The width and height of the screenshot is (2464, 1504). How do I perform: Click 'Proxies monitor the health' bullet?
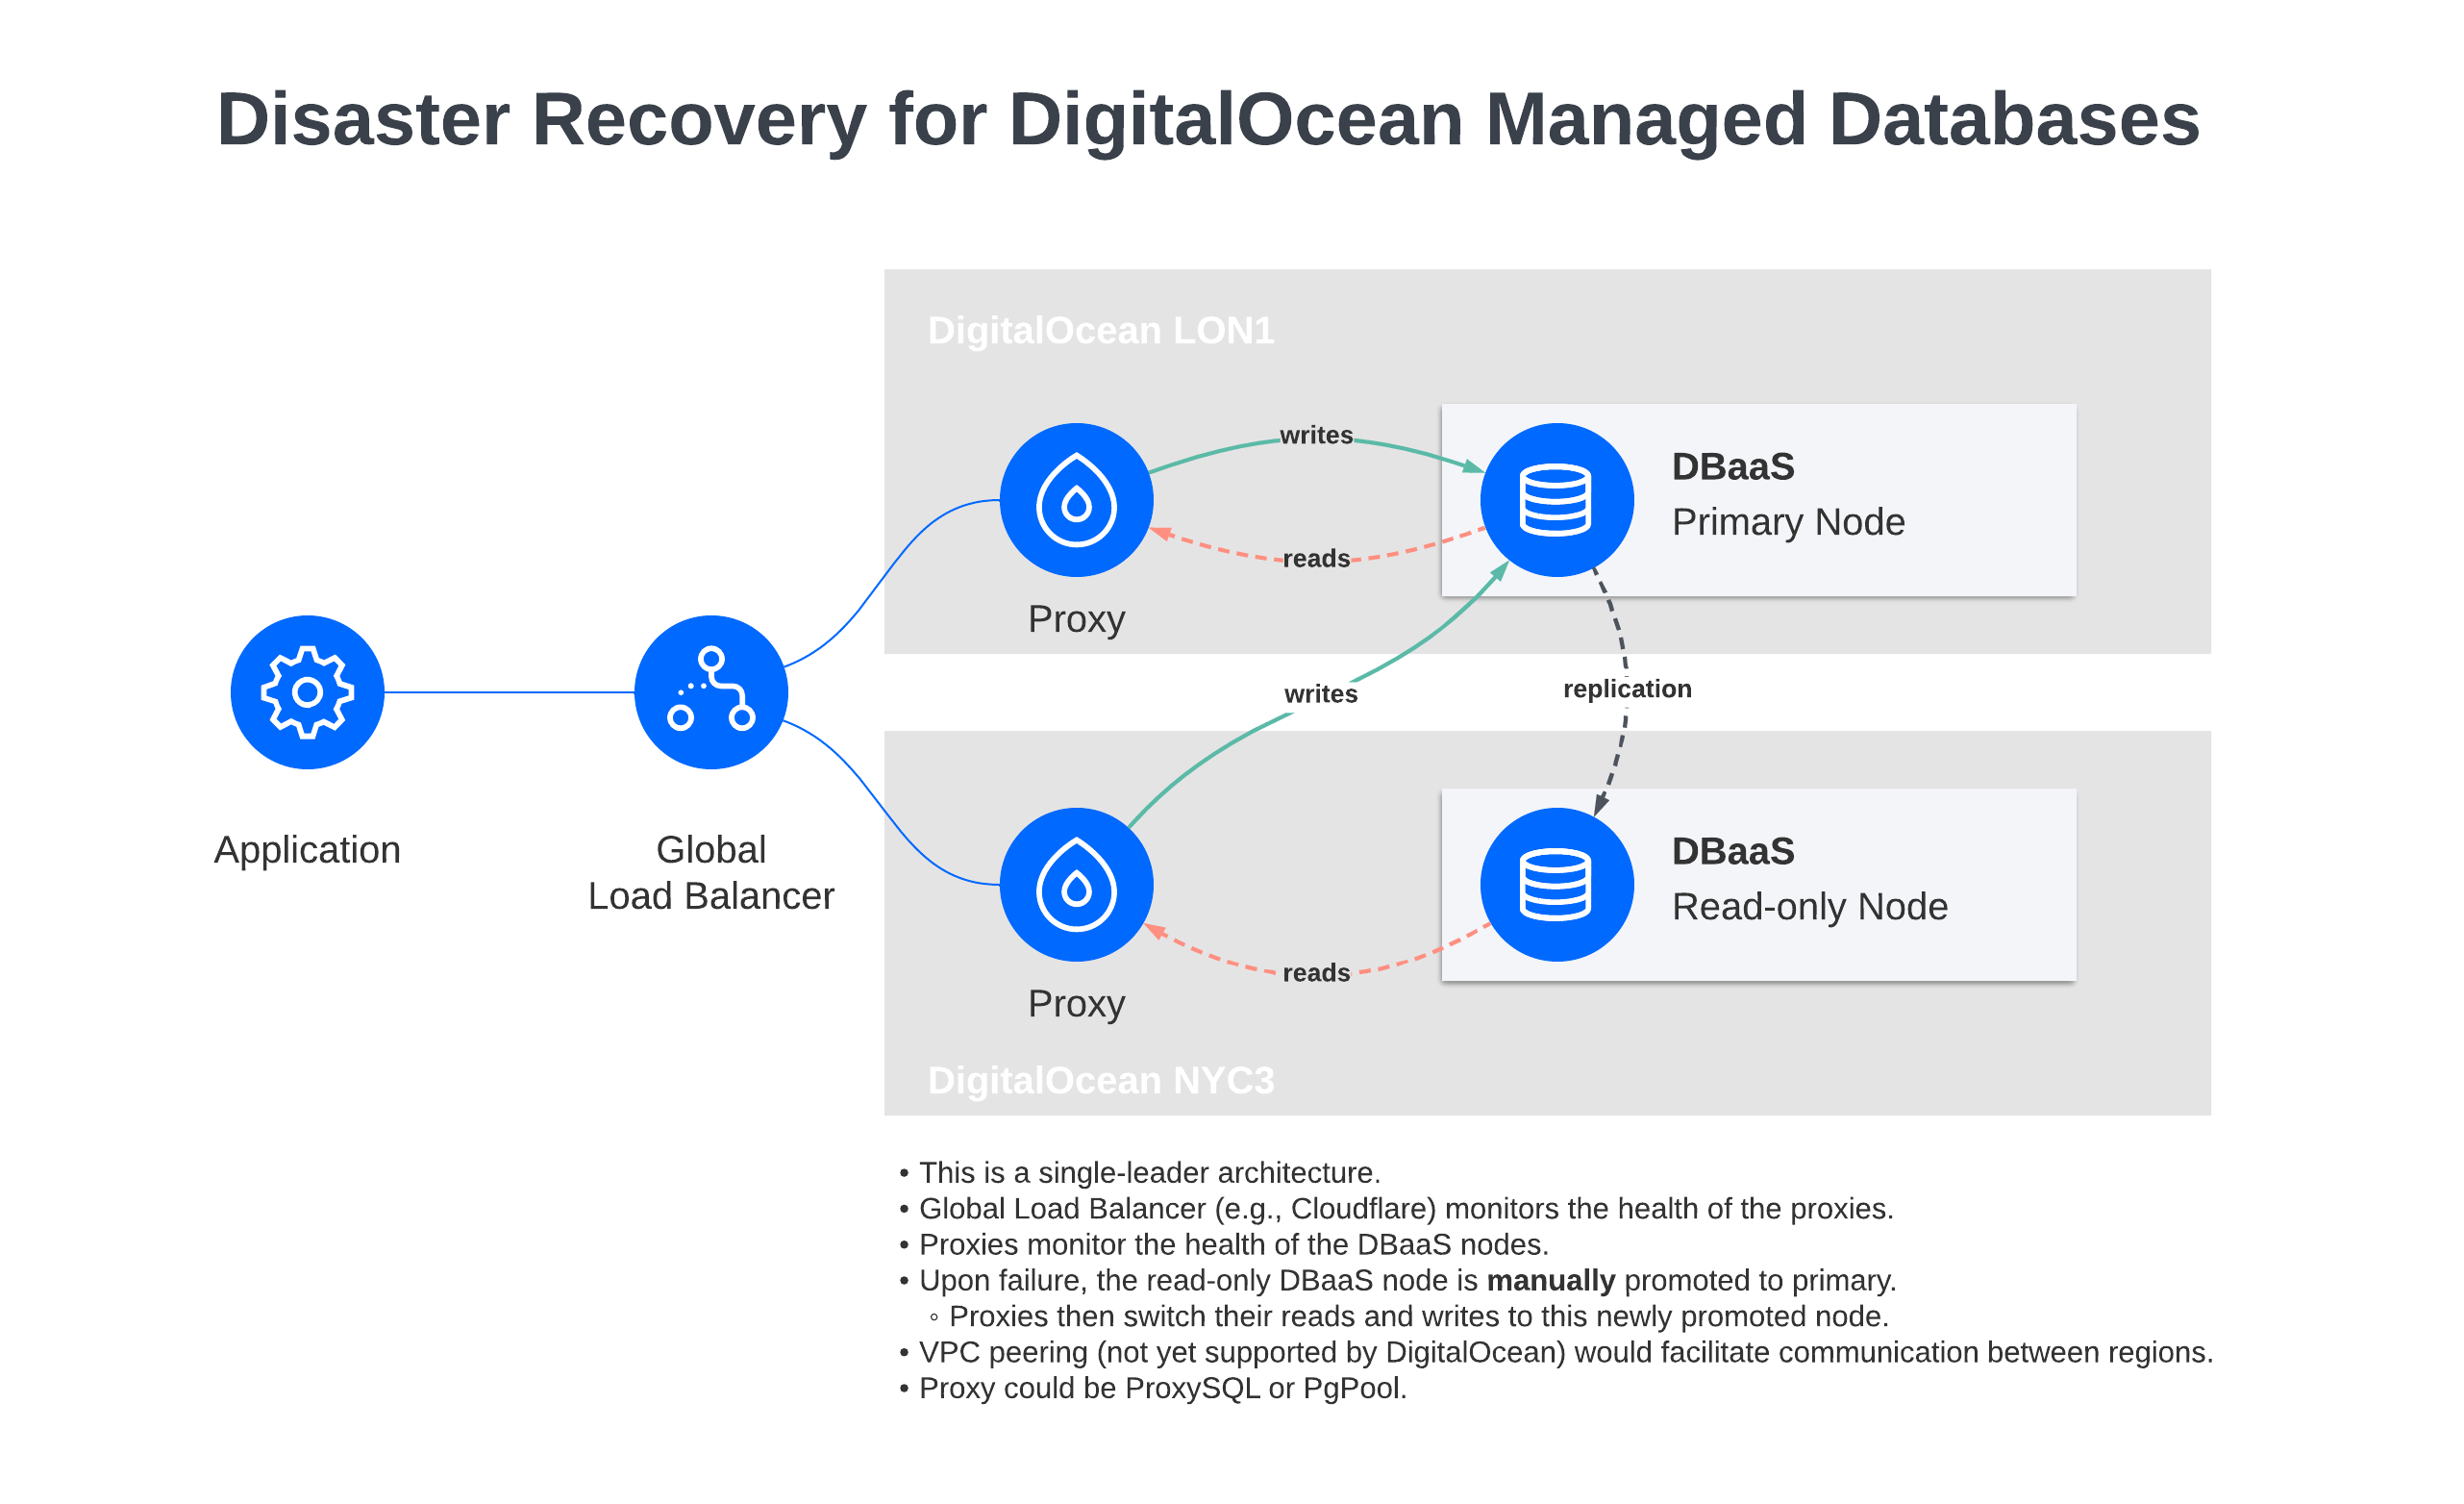coord(1223,1244)
